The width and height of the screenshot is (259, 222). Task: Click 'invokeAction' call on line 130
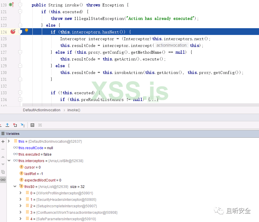click(128, 73)
